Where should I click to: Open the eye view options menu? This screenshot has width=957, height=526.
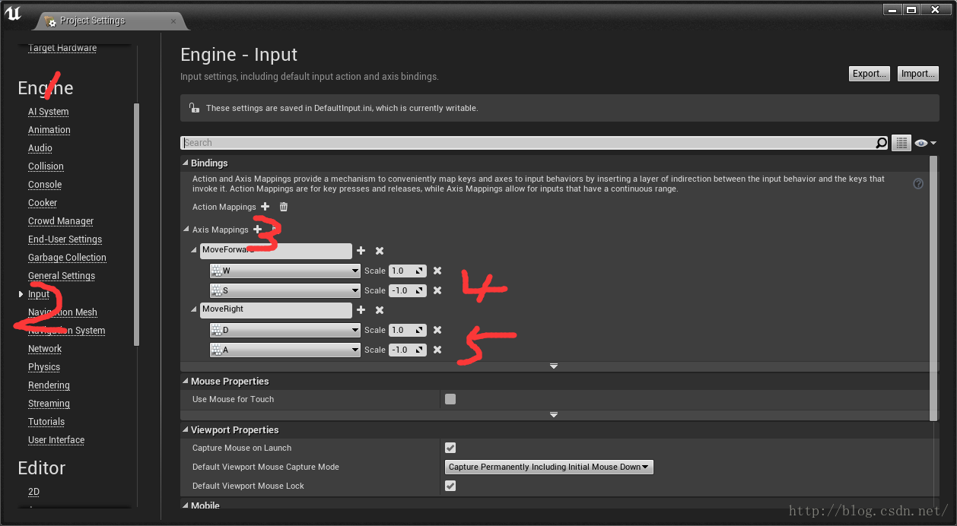click(x=925, y=143)
